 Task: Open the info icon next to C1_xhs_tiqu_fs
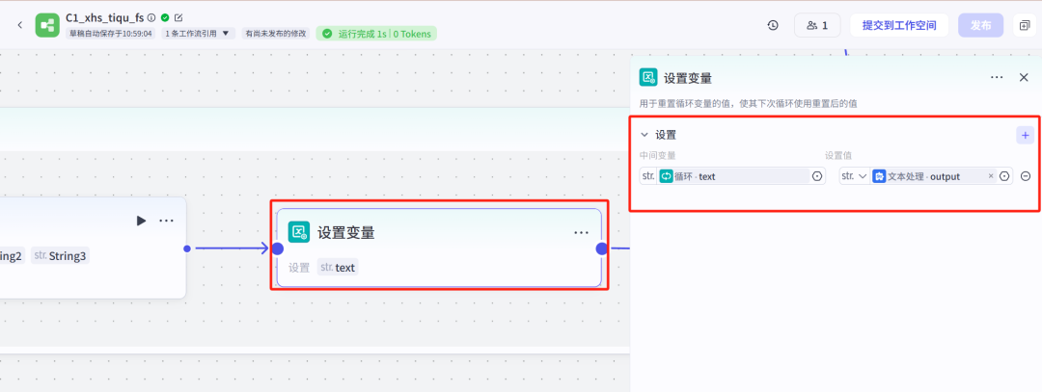click(x=151, y=18)
